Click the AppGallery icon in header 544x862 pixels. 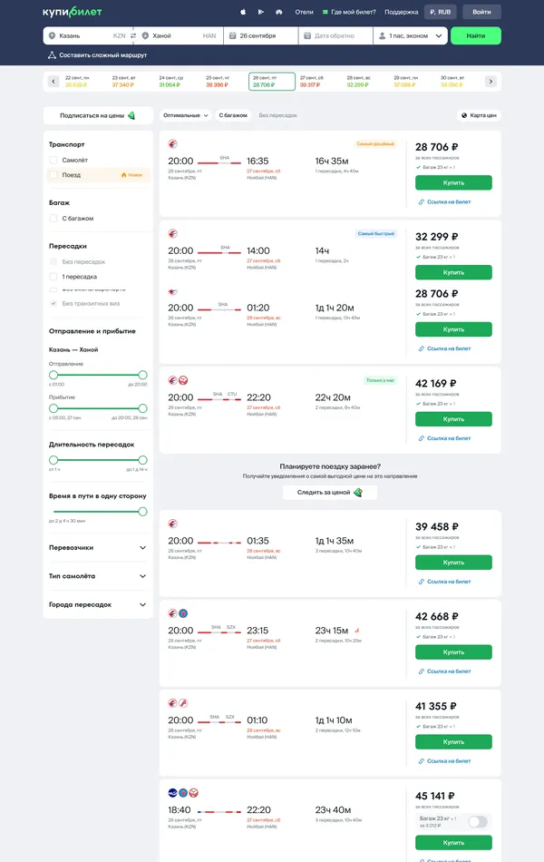point(278,12)
